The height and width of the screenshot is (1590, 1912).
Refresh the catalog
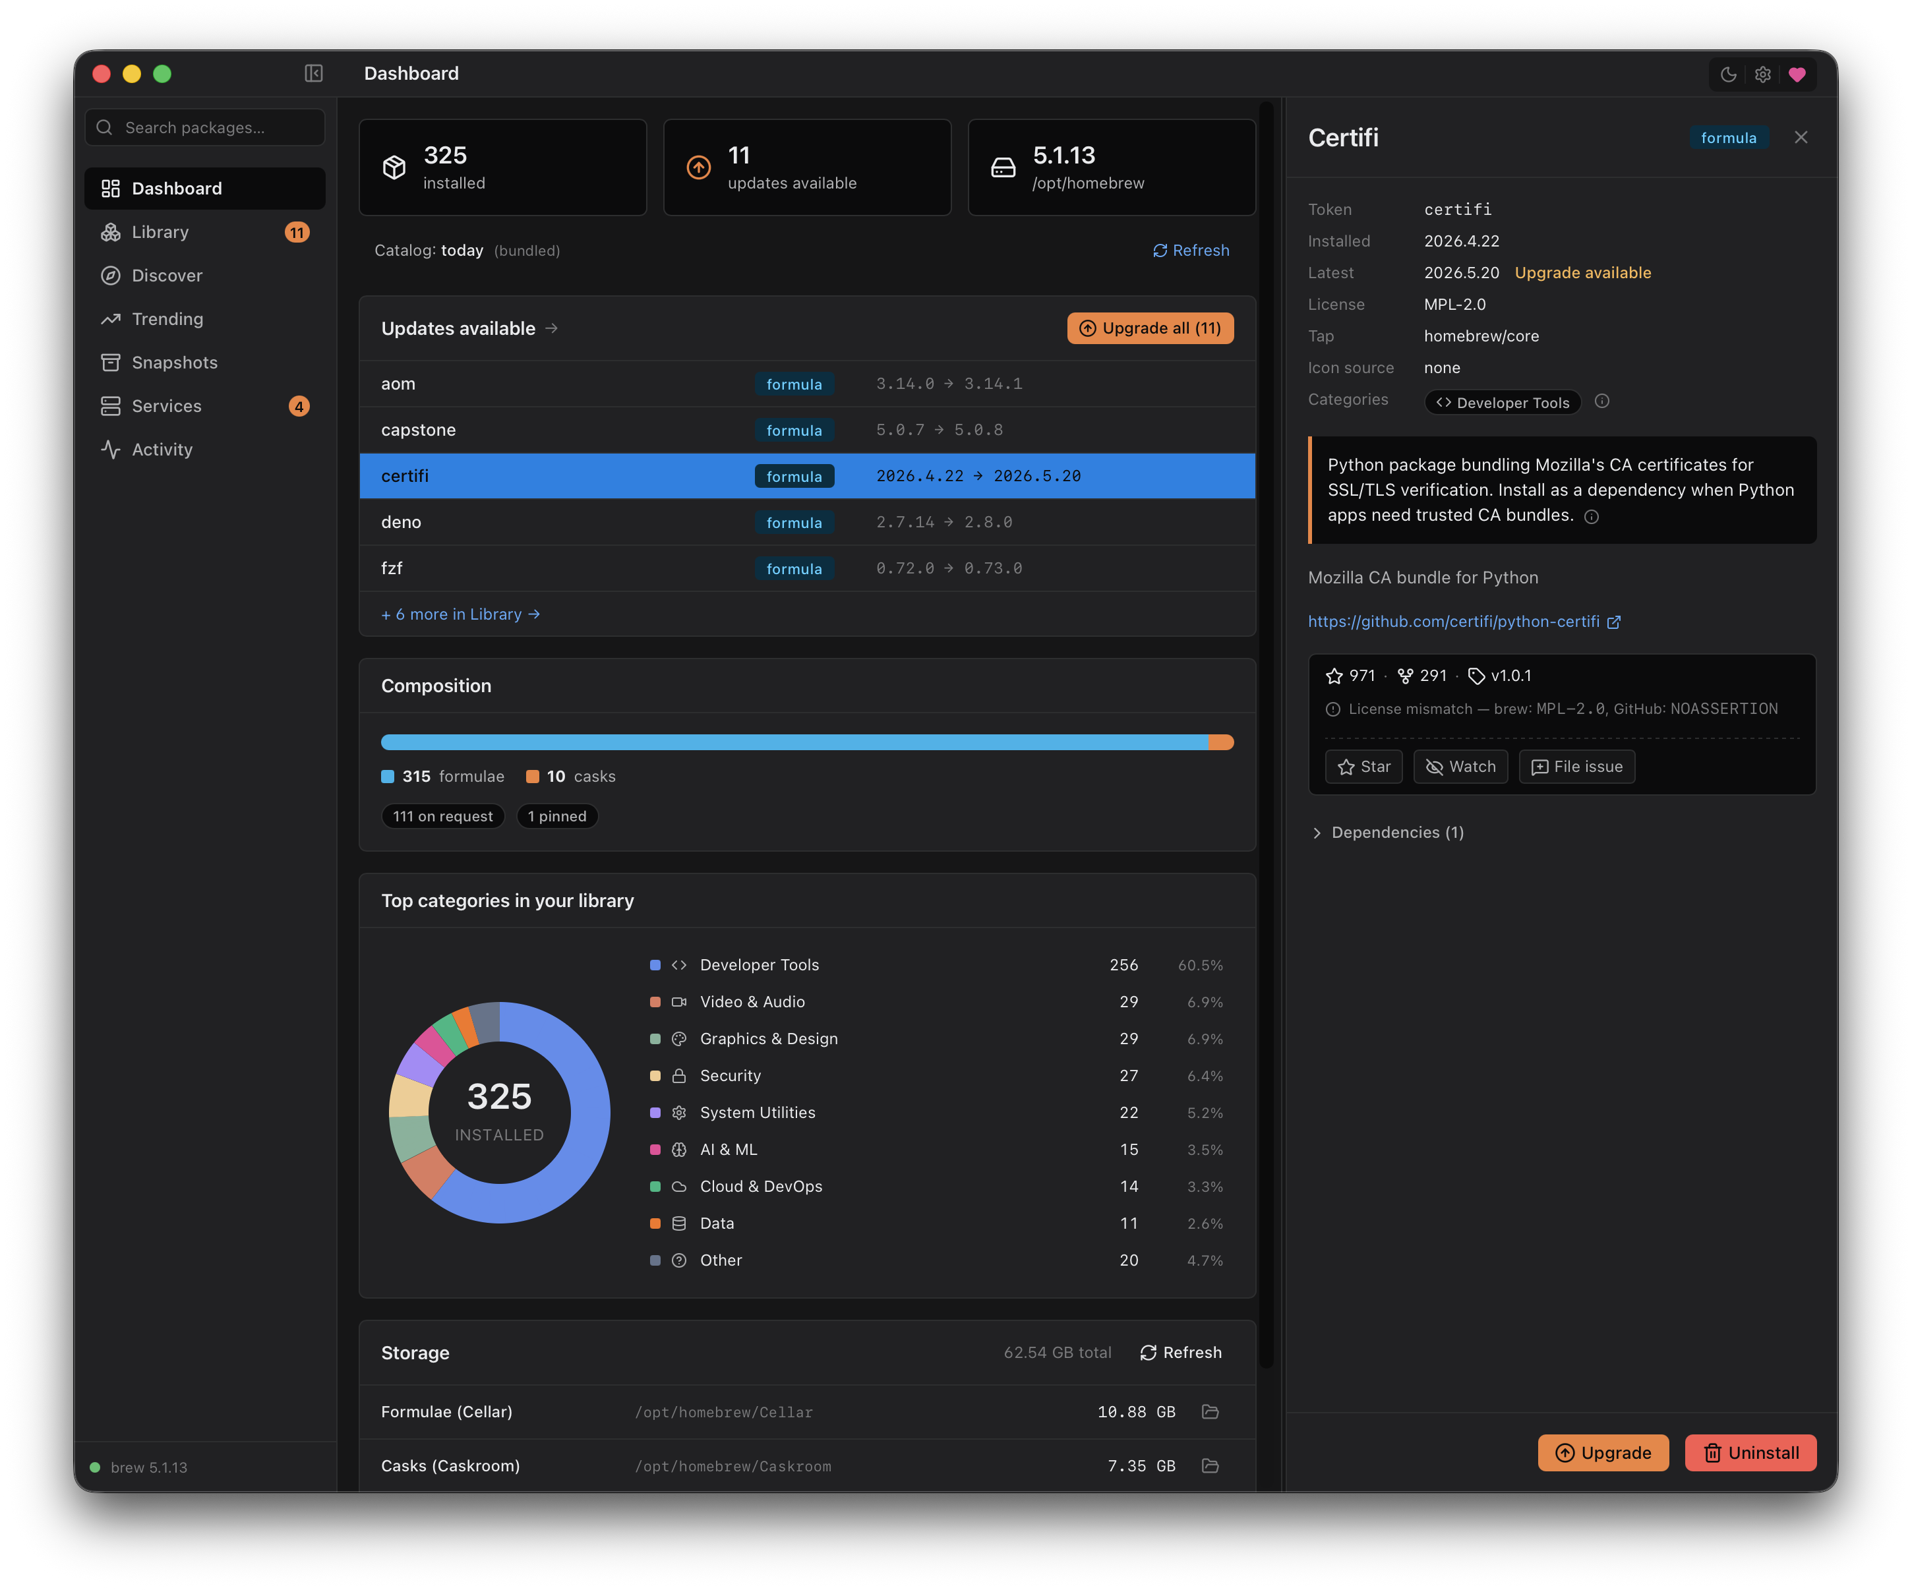[x=1191, y=250]
